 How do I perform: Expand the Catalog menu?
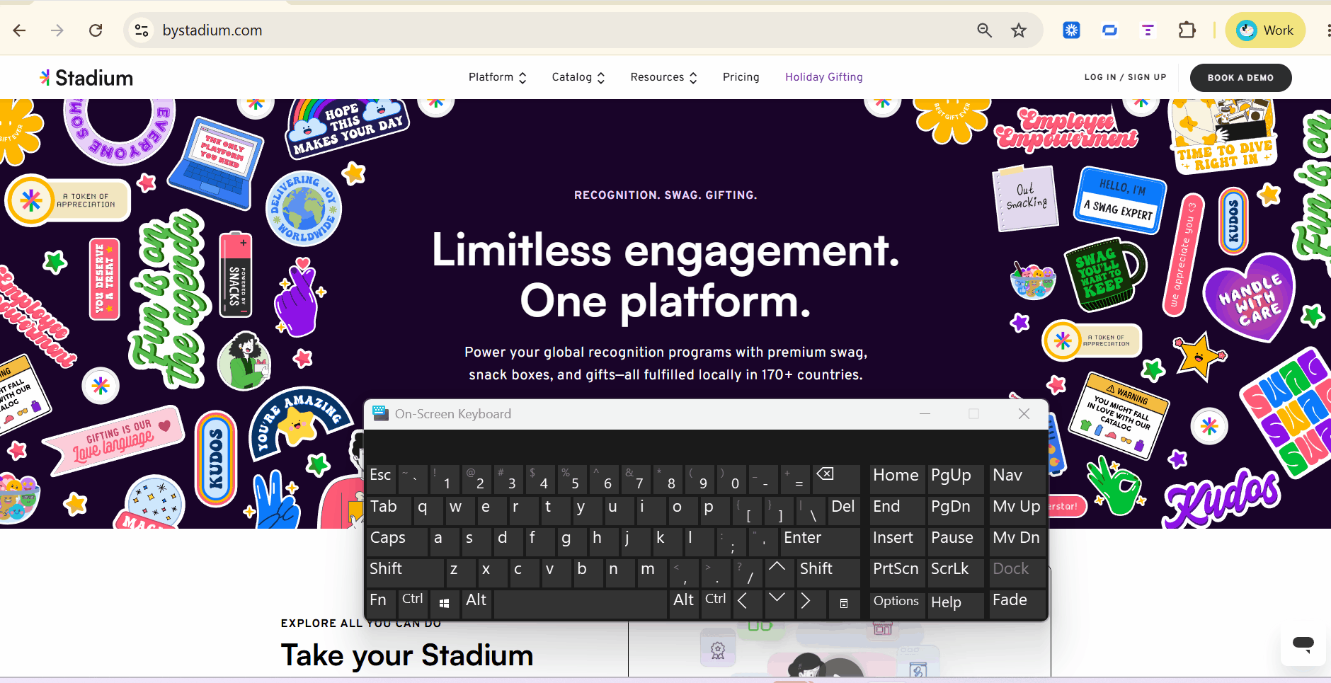tap(578, 77)
